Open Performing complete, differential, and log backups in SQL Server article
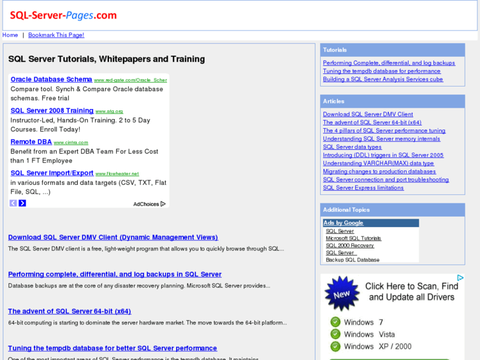 click(115, 274)
